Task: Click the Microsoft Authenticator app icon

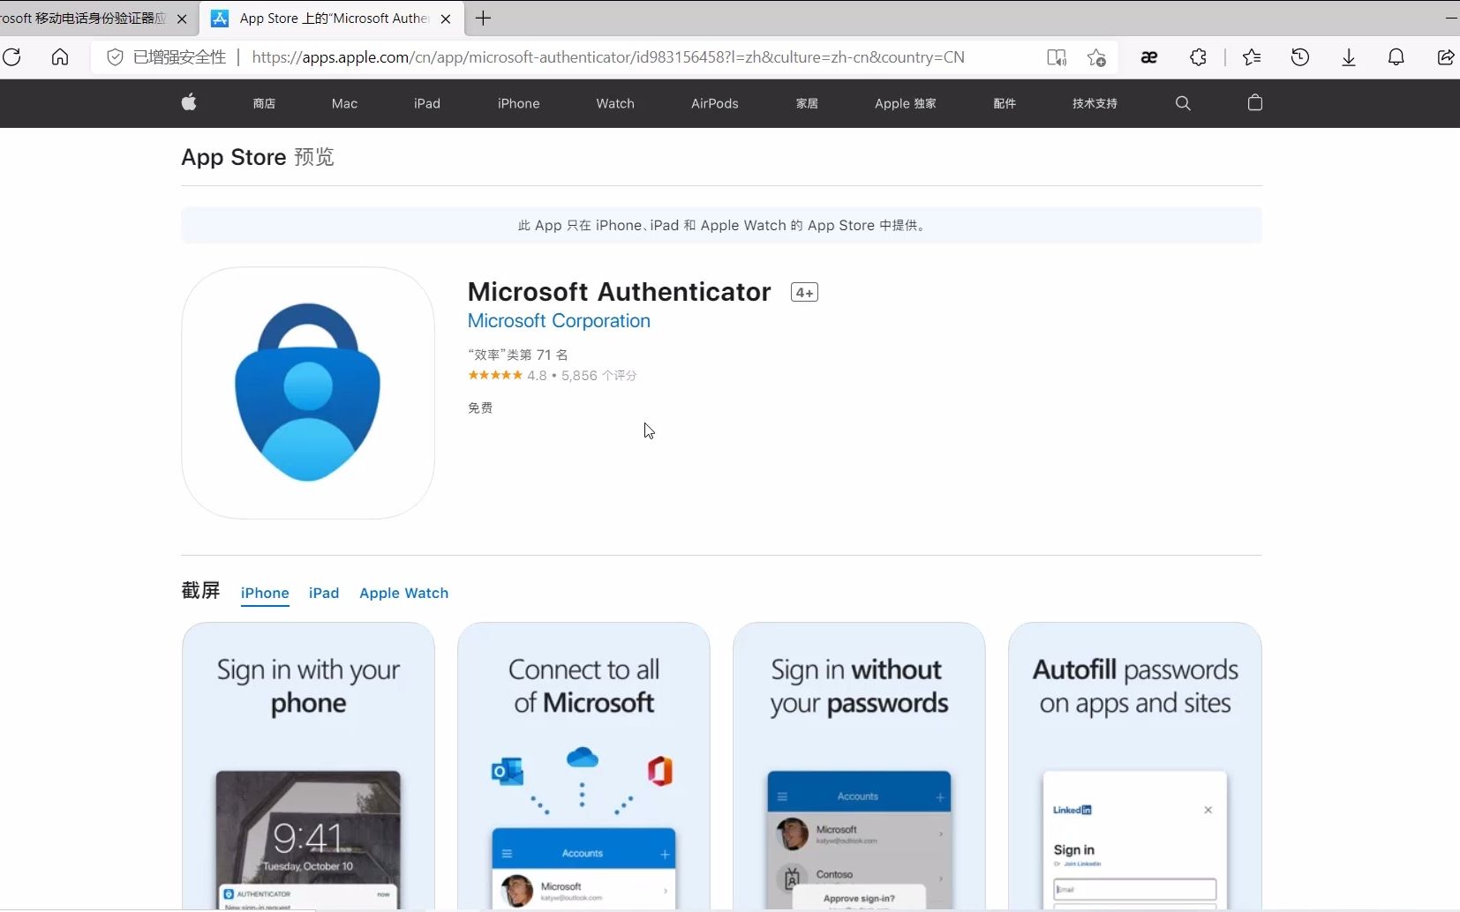Action: [307, 392]
